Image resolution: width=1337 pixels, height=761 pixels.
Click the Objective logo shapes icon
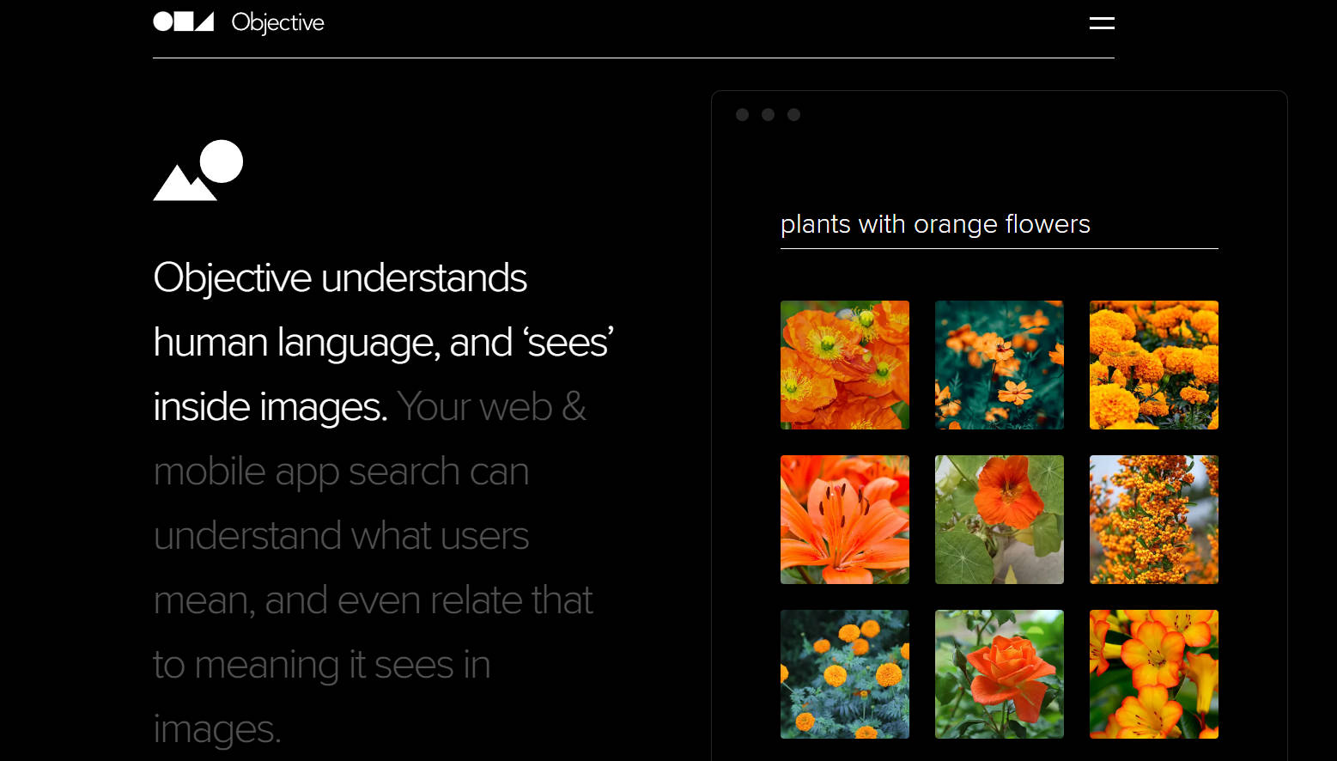point(183,21)
